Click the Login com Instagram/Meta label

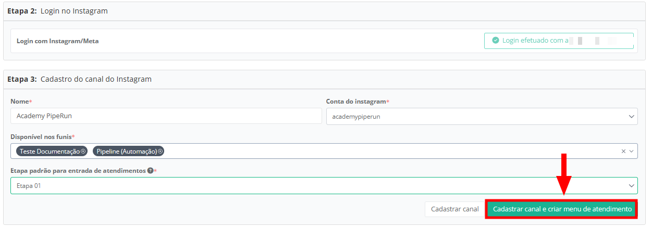[x=57, y=41]
